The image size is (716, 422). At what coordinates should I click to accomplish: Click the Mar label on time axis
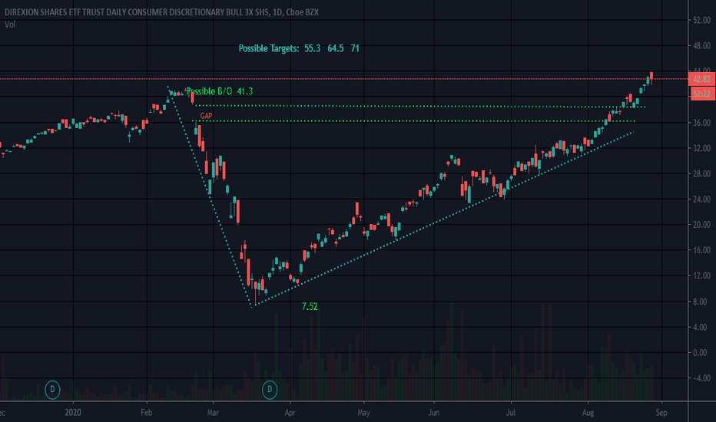pyautogui.click(x=213, y=413)
